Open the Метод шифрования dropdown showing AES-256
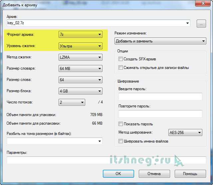The image size is (213, 185). point(185,132)
